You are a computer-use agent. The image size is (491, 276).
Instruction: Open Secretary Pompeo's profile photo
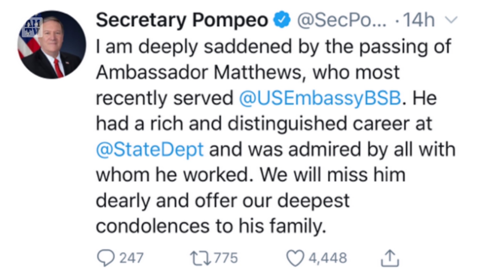tap(52, 45)
